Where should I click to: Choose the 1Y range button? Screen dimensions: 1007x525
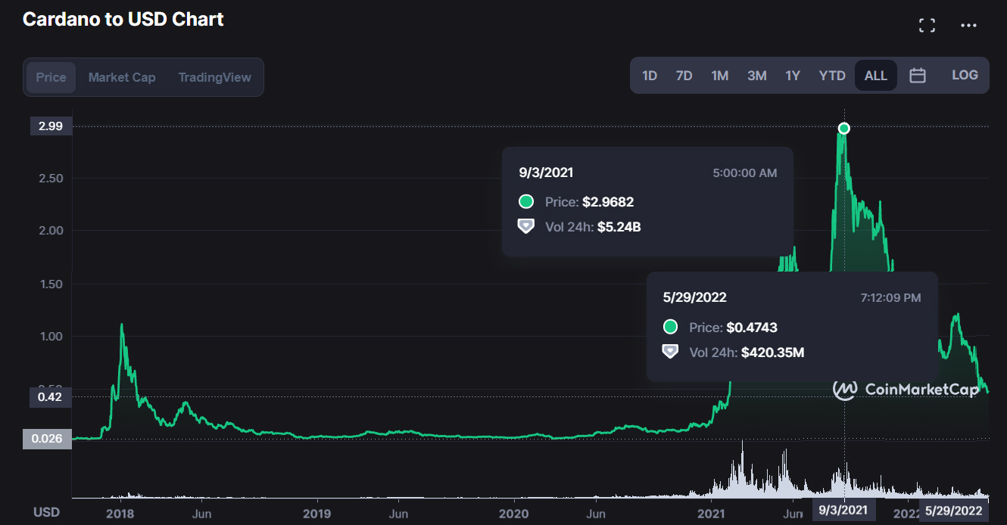(x=793, y=76)
